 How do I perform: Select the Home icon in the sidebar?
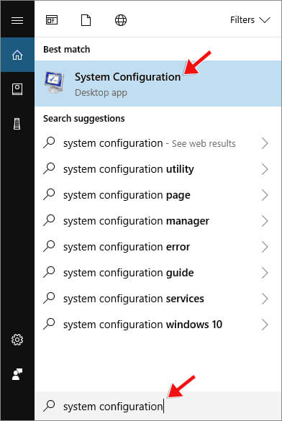click(x=17, y=55)
